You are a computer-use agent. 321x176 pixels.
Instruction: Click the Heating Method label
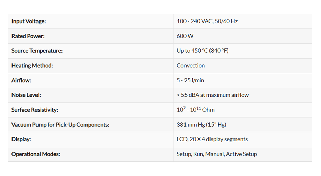pyautogui.click(x=32, y=66)
